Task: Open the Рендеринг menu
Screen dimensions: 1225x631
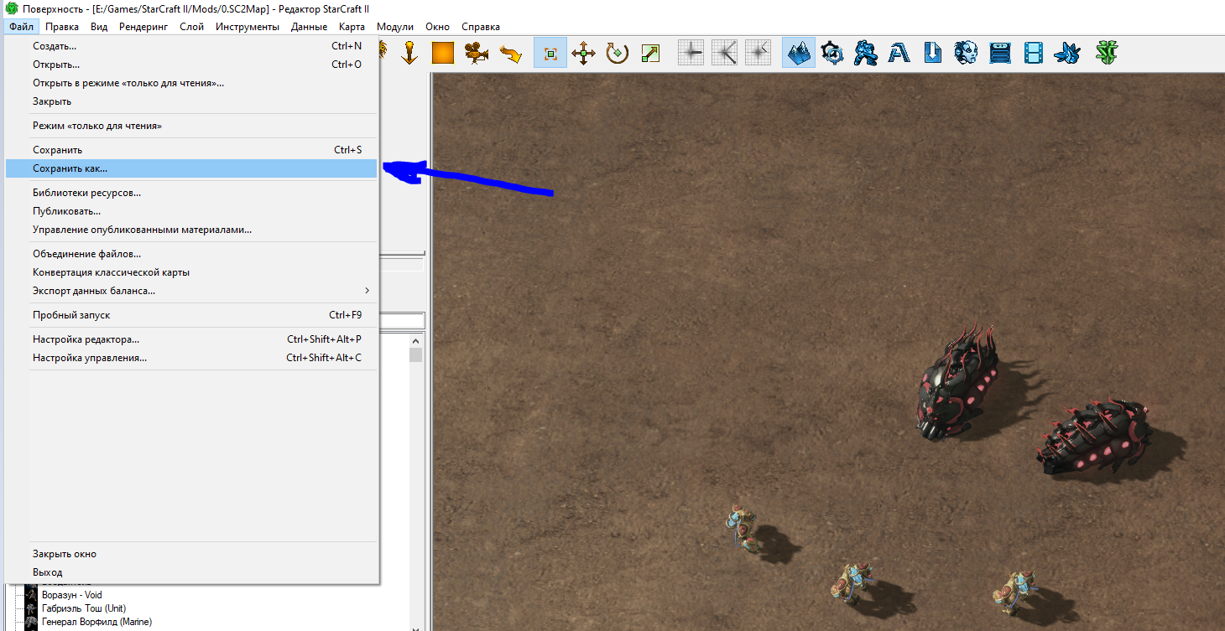Action: pos(143,27)
